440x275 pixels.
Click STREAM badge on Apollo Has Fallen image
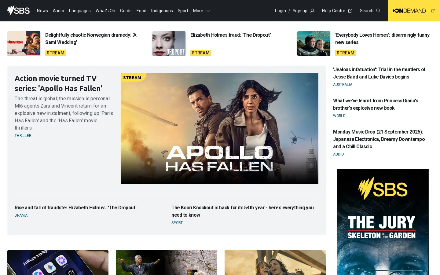(x=133, y=77)
